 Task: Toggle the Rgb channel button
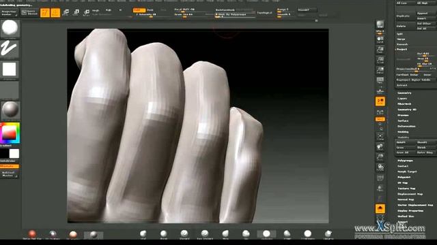click(x=109, y=10)
